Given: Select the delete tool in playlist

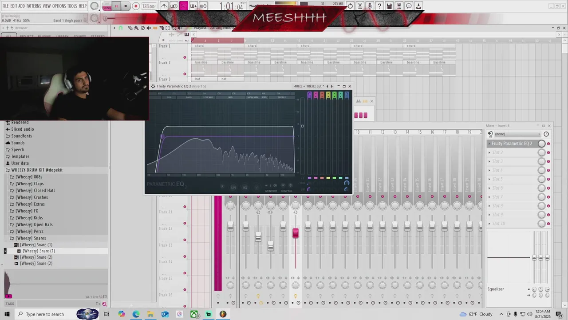Looking at the screenshot, I should click(142, 28).
